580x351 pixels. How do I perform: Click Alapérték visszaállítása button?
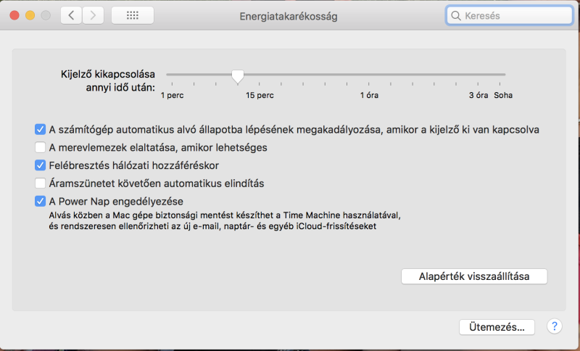click(474, 276)
